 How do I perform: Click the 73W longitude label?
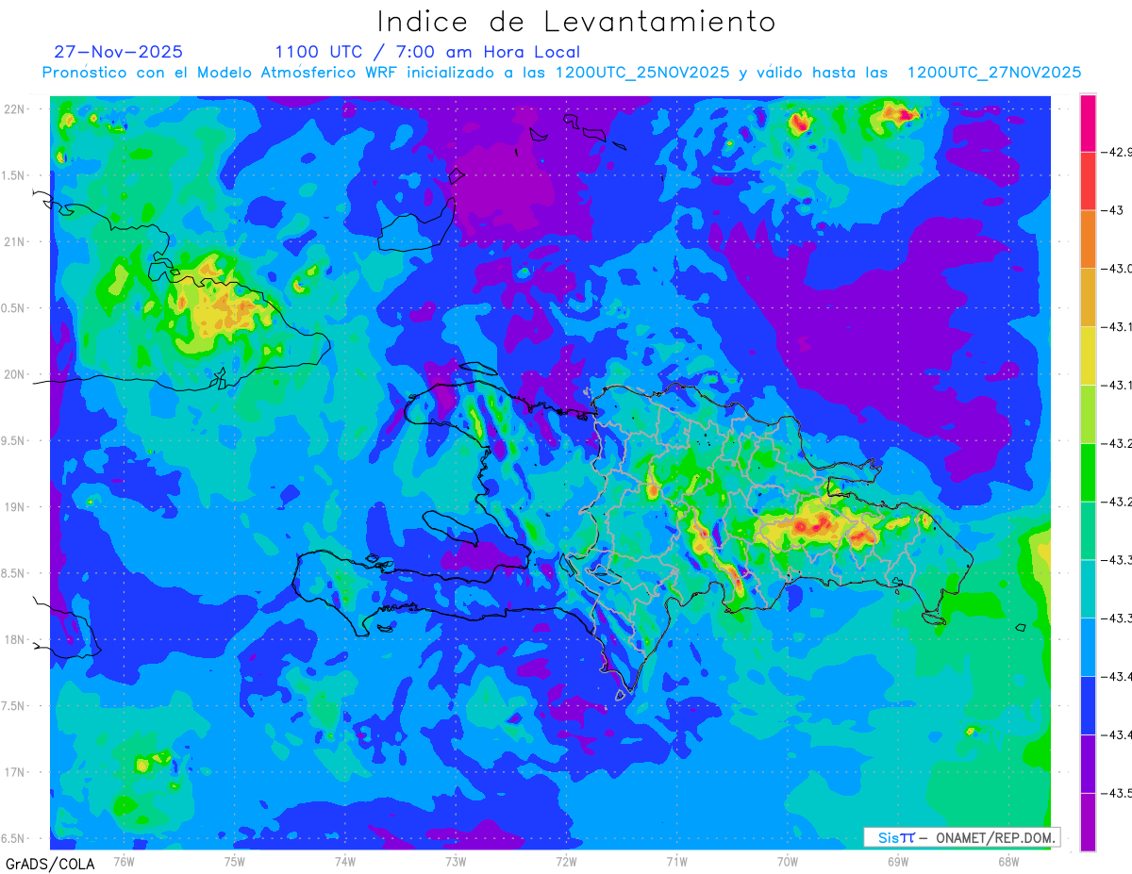(x=456, y=861)
